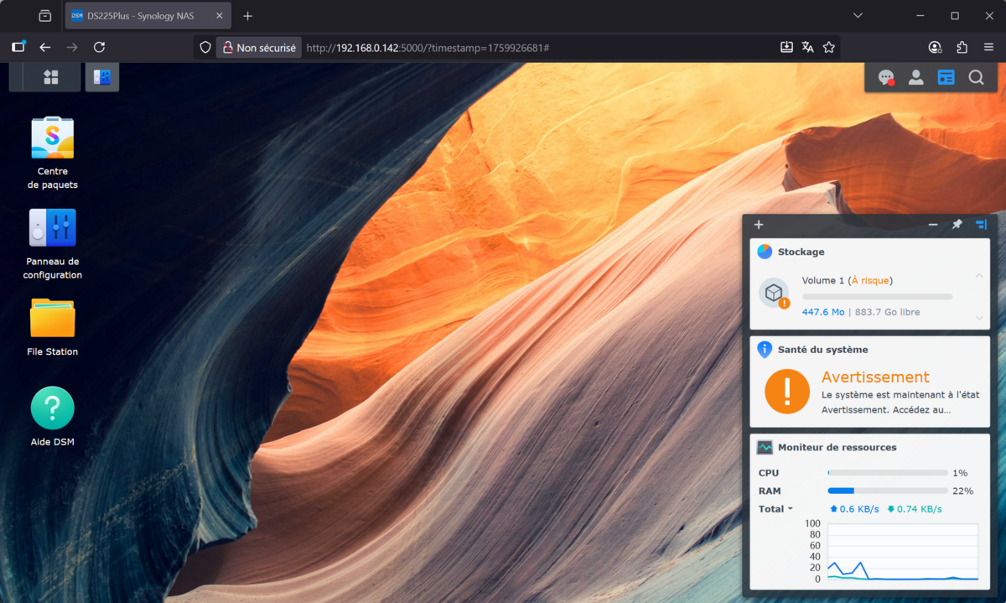Toggle the widgets panel icon
Screen dimensions: 1006x603
coord(946,77)
